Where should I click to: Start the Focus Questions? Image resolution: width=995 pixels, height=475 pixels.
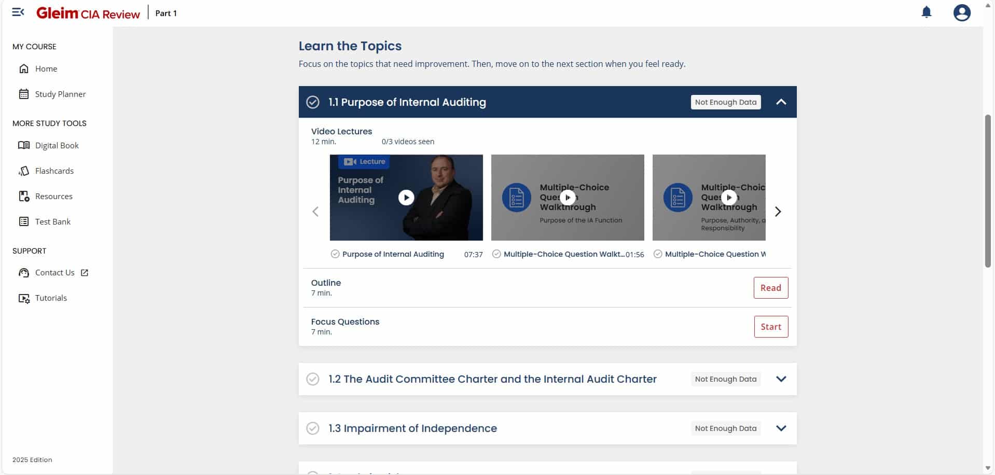[x=770, y=327]
